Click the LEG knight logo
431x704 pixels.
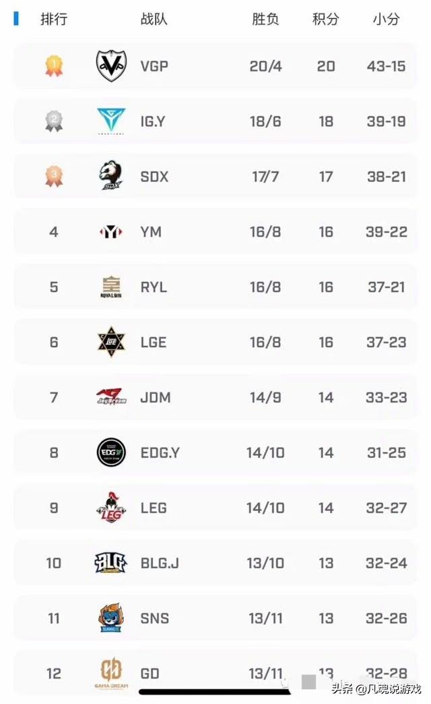pyautogui.click(x=111, y=508)
